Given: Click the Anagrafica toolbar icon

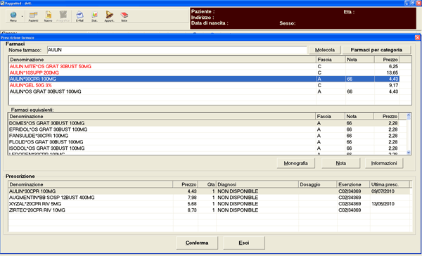Looking at the screenshot, I should (x=63, y=16).
